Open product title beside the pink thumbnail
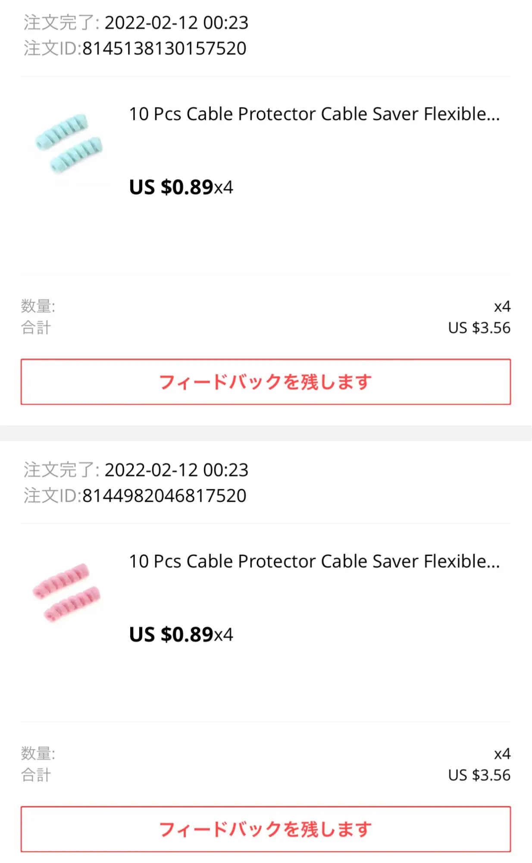 [314, 561]
